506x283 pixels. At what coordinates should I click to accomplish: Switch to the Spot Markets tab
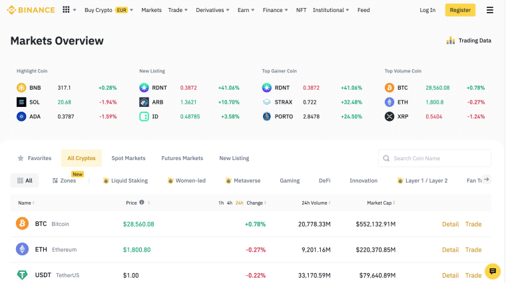click(x=128, y=158)
